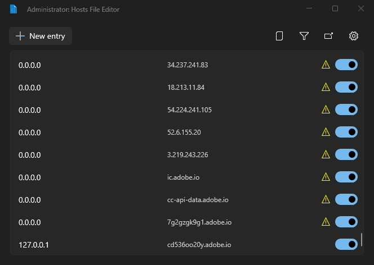The height and width of the screenshot is (265, 374).
Task: Click the New entry button
Action: pos(41,36)
